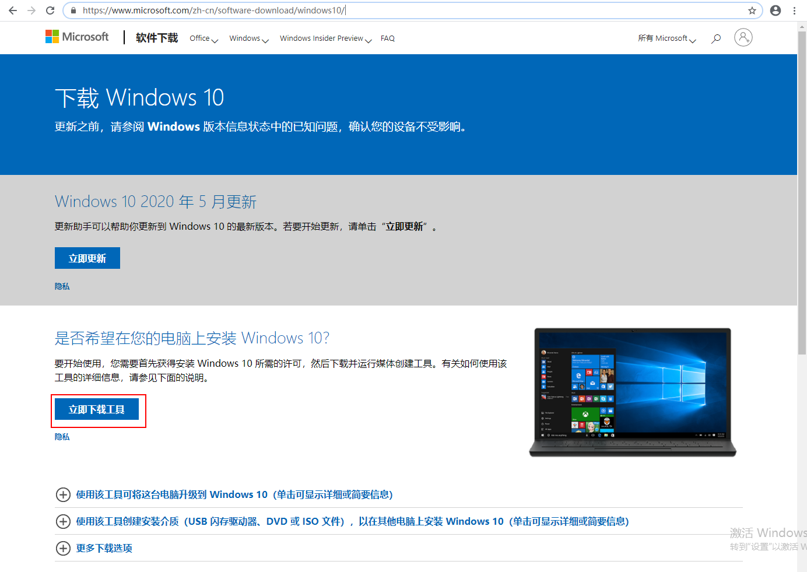Screen dimensions: 807x572
Task: Bookmark the page with the star icon
Action: [752, 10]
